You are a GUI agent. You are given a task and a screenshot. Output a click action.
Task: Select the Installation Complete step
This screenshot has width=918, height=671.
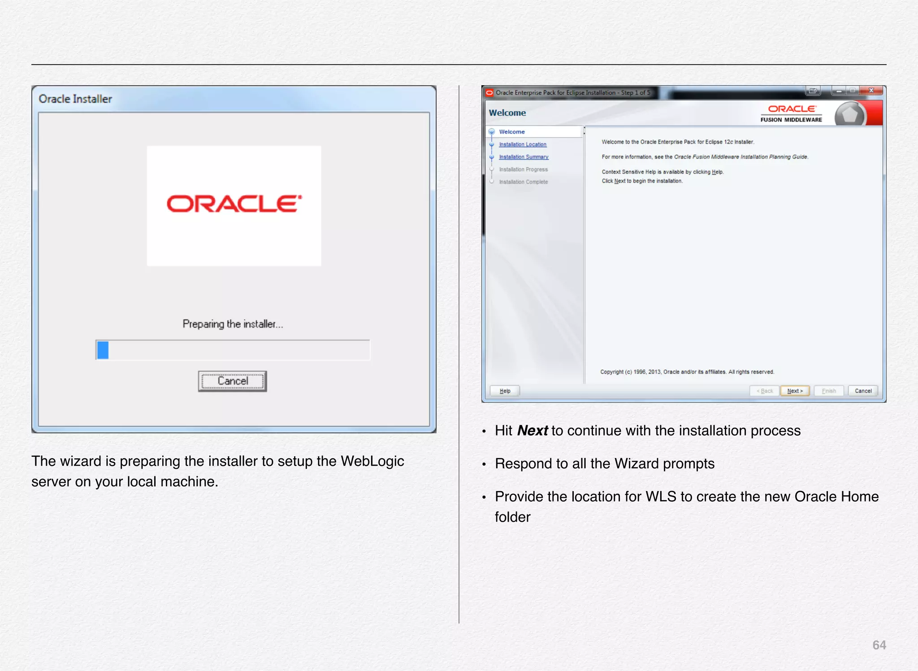click(523, 182)
